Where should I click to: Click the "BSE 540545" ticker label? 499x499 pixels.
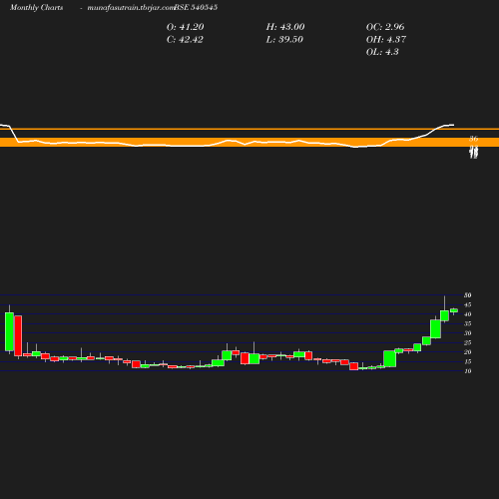coord(196,7)
